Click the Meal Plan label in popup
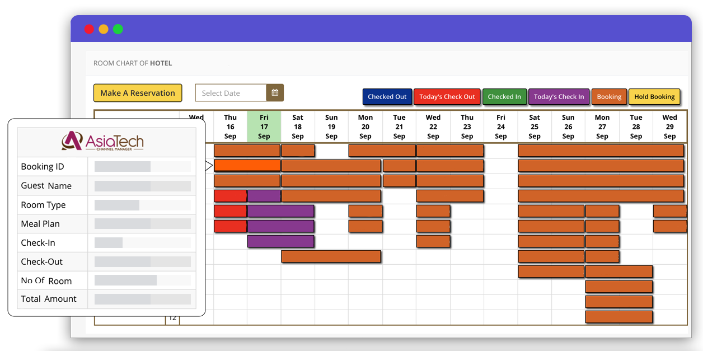The height and width of the screenshot is (351, 703). point(40,223)
